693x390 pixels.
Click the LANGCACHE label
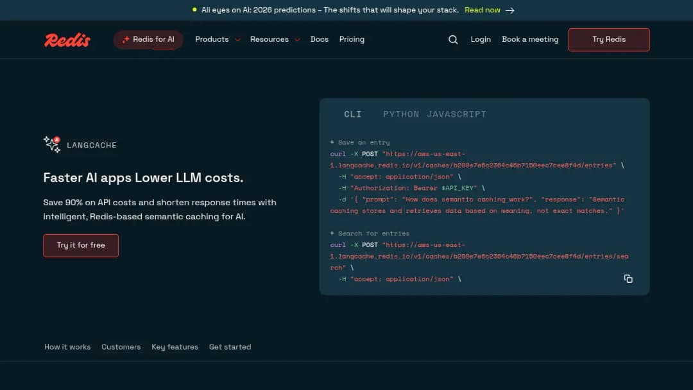coord(92,146)
